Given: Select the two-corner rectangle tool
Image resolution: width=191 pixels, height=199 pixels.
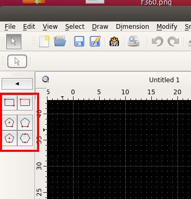Looking at the screenshot, I should (9, 103).
